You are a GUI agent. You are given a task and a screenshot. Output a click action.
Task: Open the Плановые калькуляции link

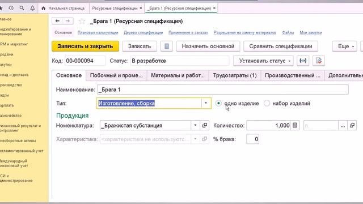pos(98,33)
